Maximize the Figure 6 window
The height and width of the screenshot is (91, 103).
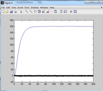(92, 2)
